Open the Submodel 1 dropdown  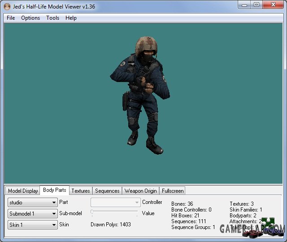tap(33, 213)
